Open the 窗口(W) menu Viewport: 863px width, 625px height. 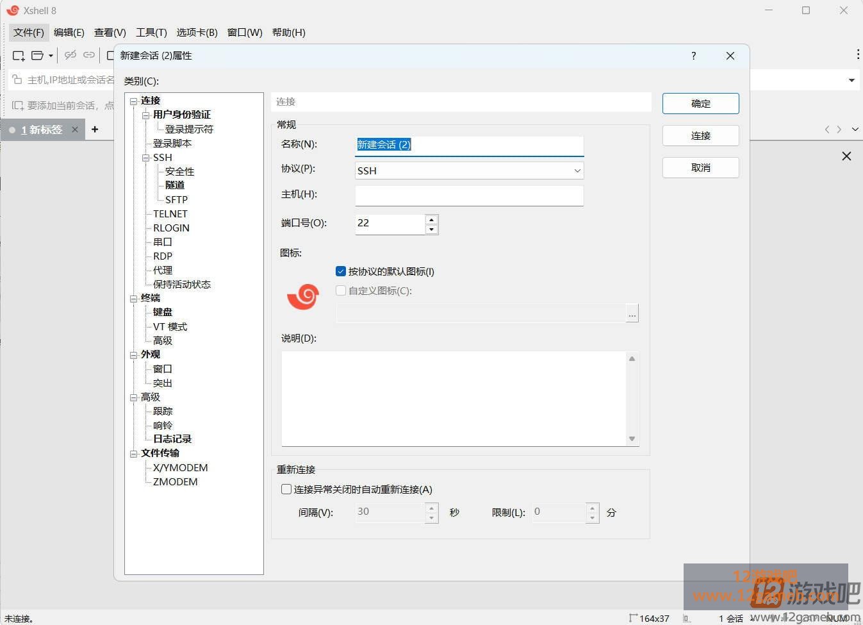pyautogui.click(x=245, y=32)
